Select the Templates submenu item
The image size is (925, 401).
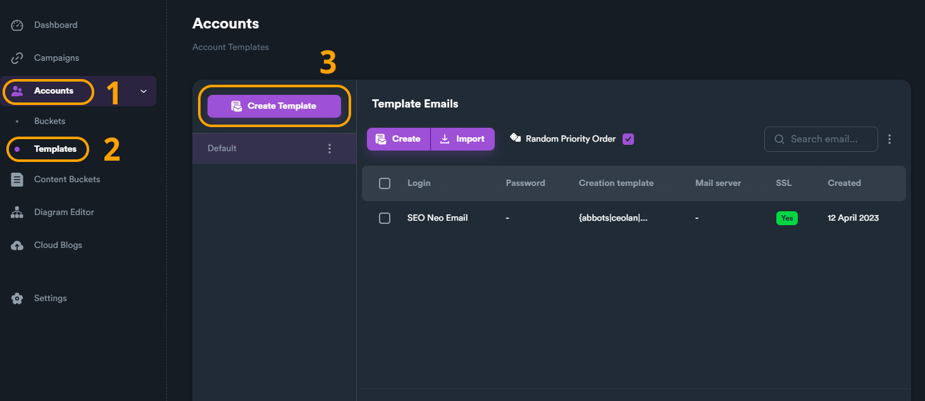coord(55,149)
